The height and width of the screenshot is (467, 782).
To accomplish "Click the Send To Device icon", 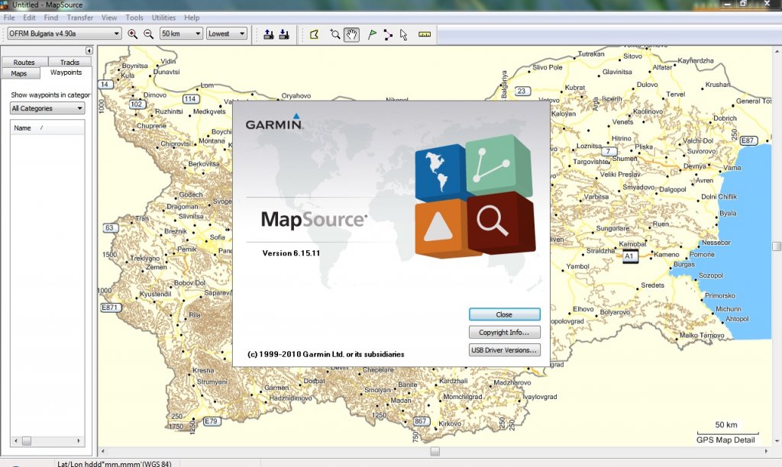I will [269, 34].
